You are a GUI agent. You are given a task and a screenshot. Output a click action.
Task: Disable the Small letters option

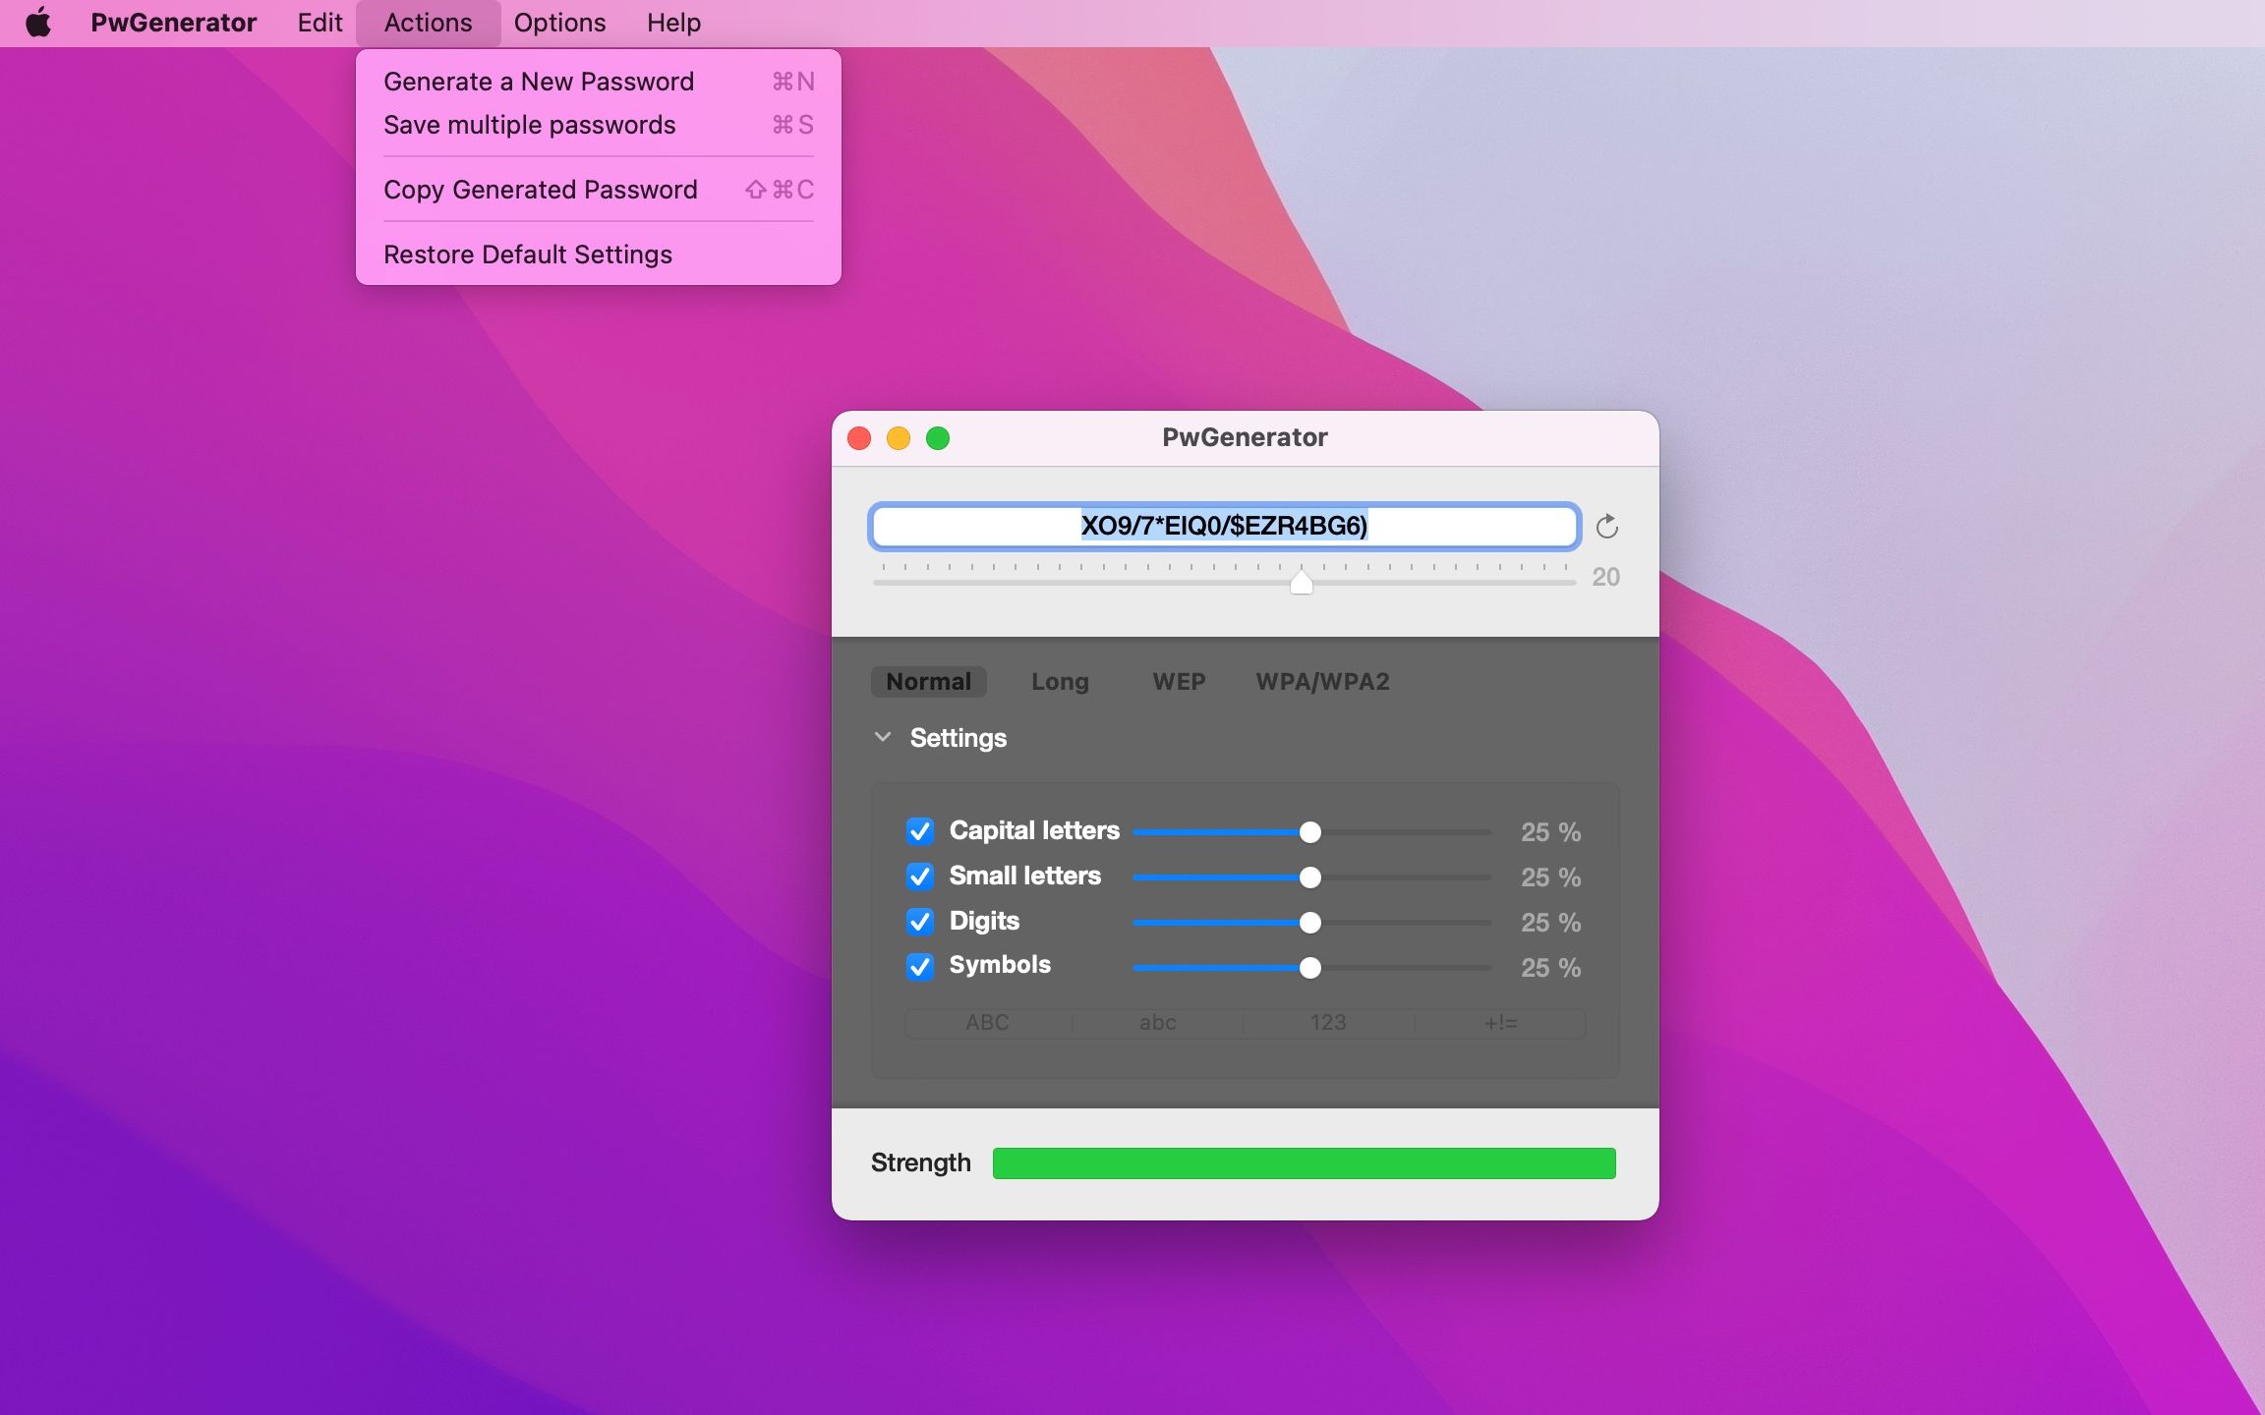(919, 877)
